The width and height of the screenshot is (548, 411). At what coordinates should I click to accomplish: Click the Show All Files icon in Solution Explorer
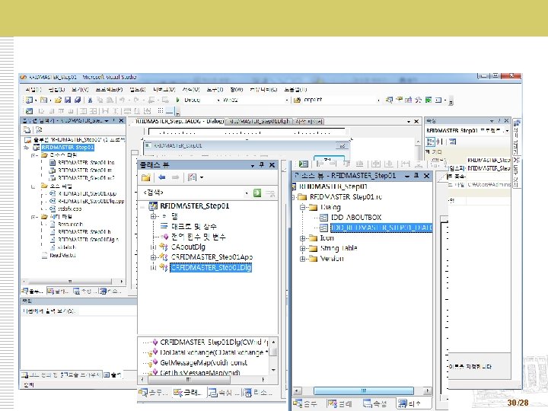[x=39, y=130]
